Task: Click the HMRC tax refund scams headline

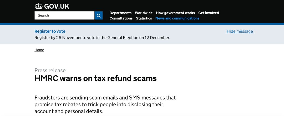Action: 95,78
